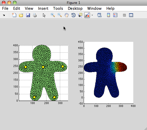Click the Link Plot toolbar icon
Image resolution: width=147 pixels, height=130 pixels.
pyautogui.click(x=99, y=15)
